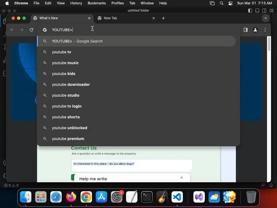Close the What's New tab
Viewport: 277px width, 208px height.
coord(89,18)
